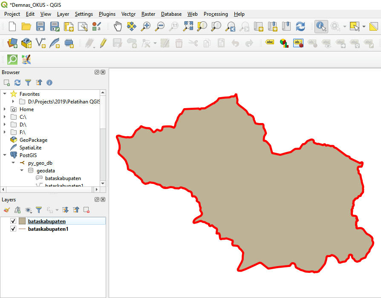Image resolution: width=381 pixels, height=298 pixels.
Task: Click the New GeoPackage Layer icon
Action: [x=26, y=43]
